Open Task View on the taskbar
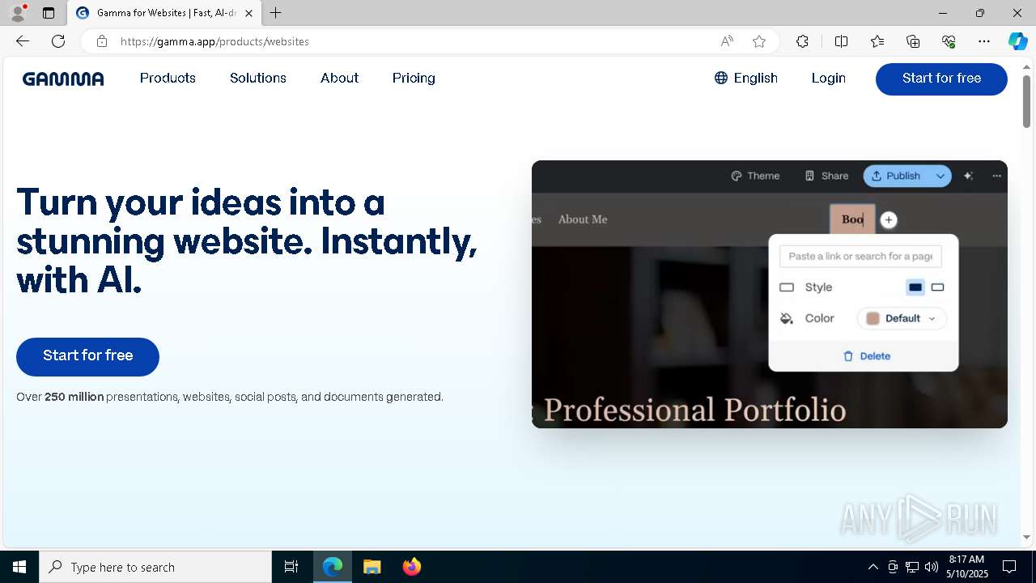The height and width of the screenshot is (583, 1036). coord(291,567)
